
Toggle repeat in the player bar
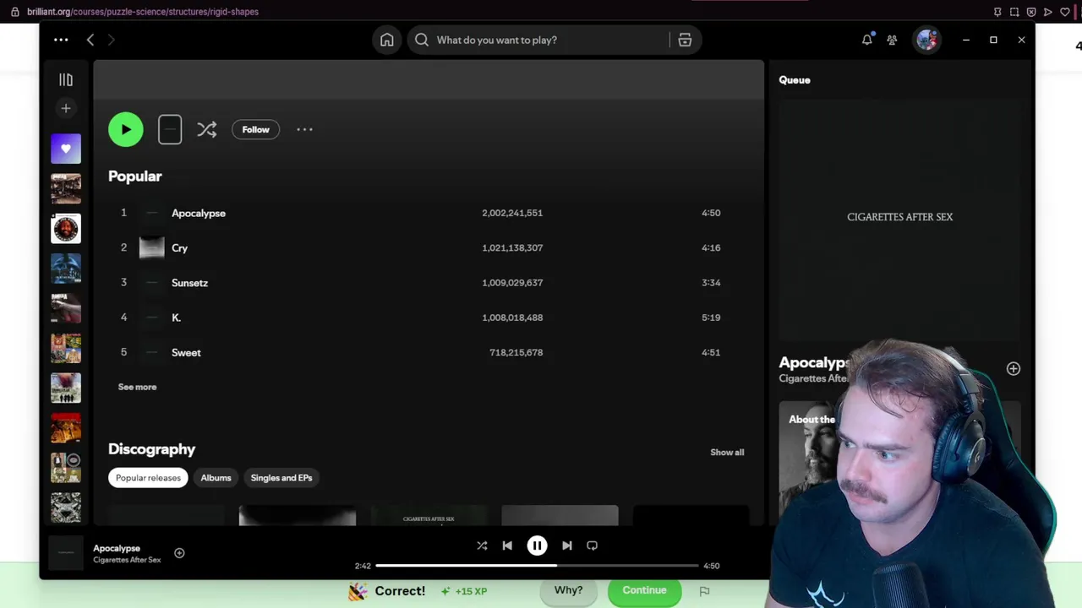[x=593, y=546]
